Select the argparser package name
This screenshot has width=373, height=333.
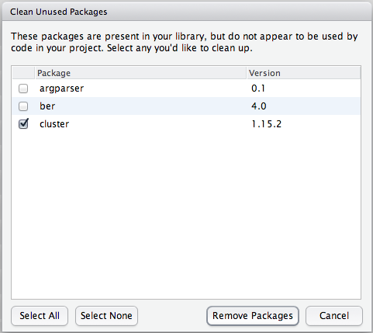point(61,88)
